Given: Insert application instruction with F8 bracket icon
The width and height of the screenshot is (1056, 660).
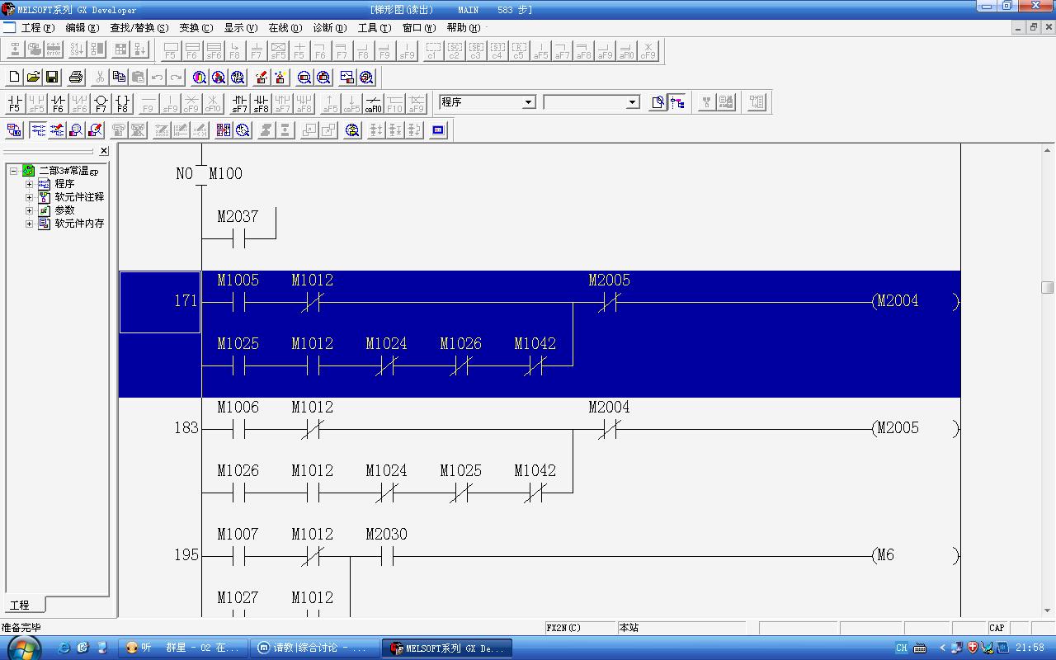Looking at the screenshot, I should tap(122, 103).
